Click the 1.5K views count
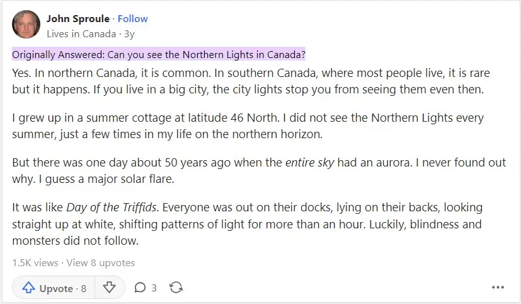Image resolution: width=521 pixels, height=304 pixels. (35, 263)
